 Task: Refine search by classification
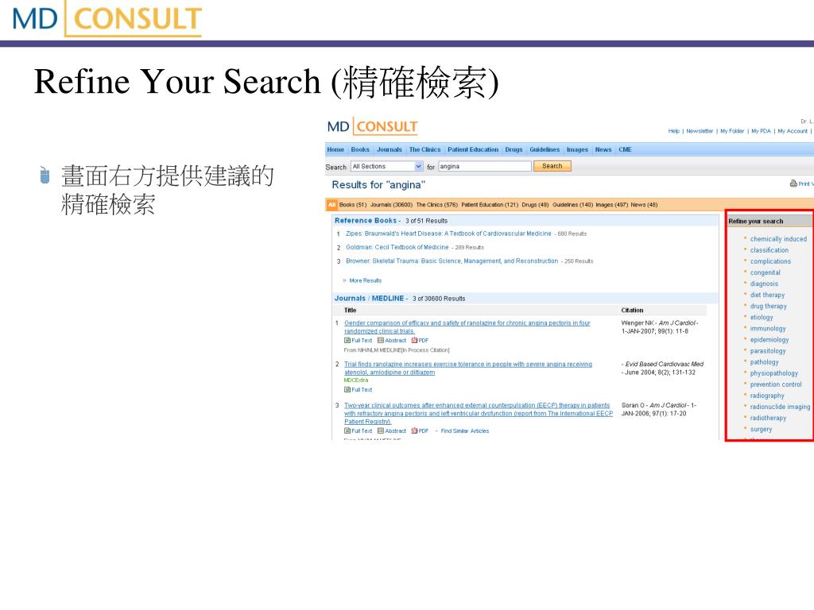769,250
